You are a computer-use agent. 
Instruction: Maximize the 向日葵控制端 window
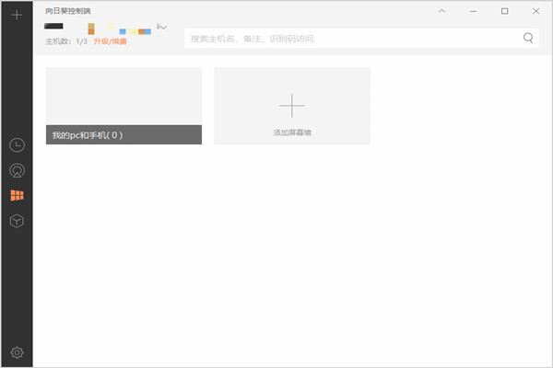coord(504,11)
